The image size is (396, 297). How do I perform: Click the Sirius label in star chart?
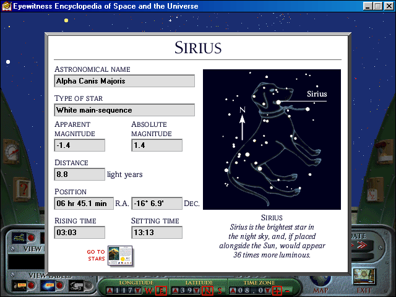point(317,94)
